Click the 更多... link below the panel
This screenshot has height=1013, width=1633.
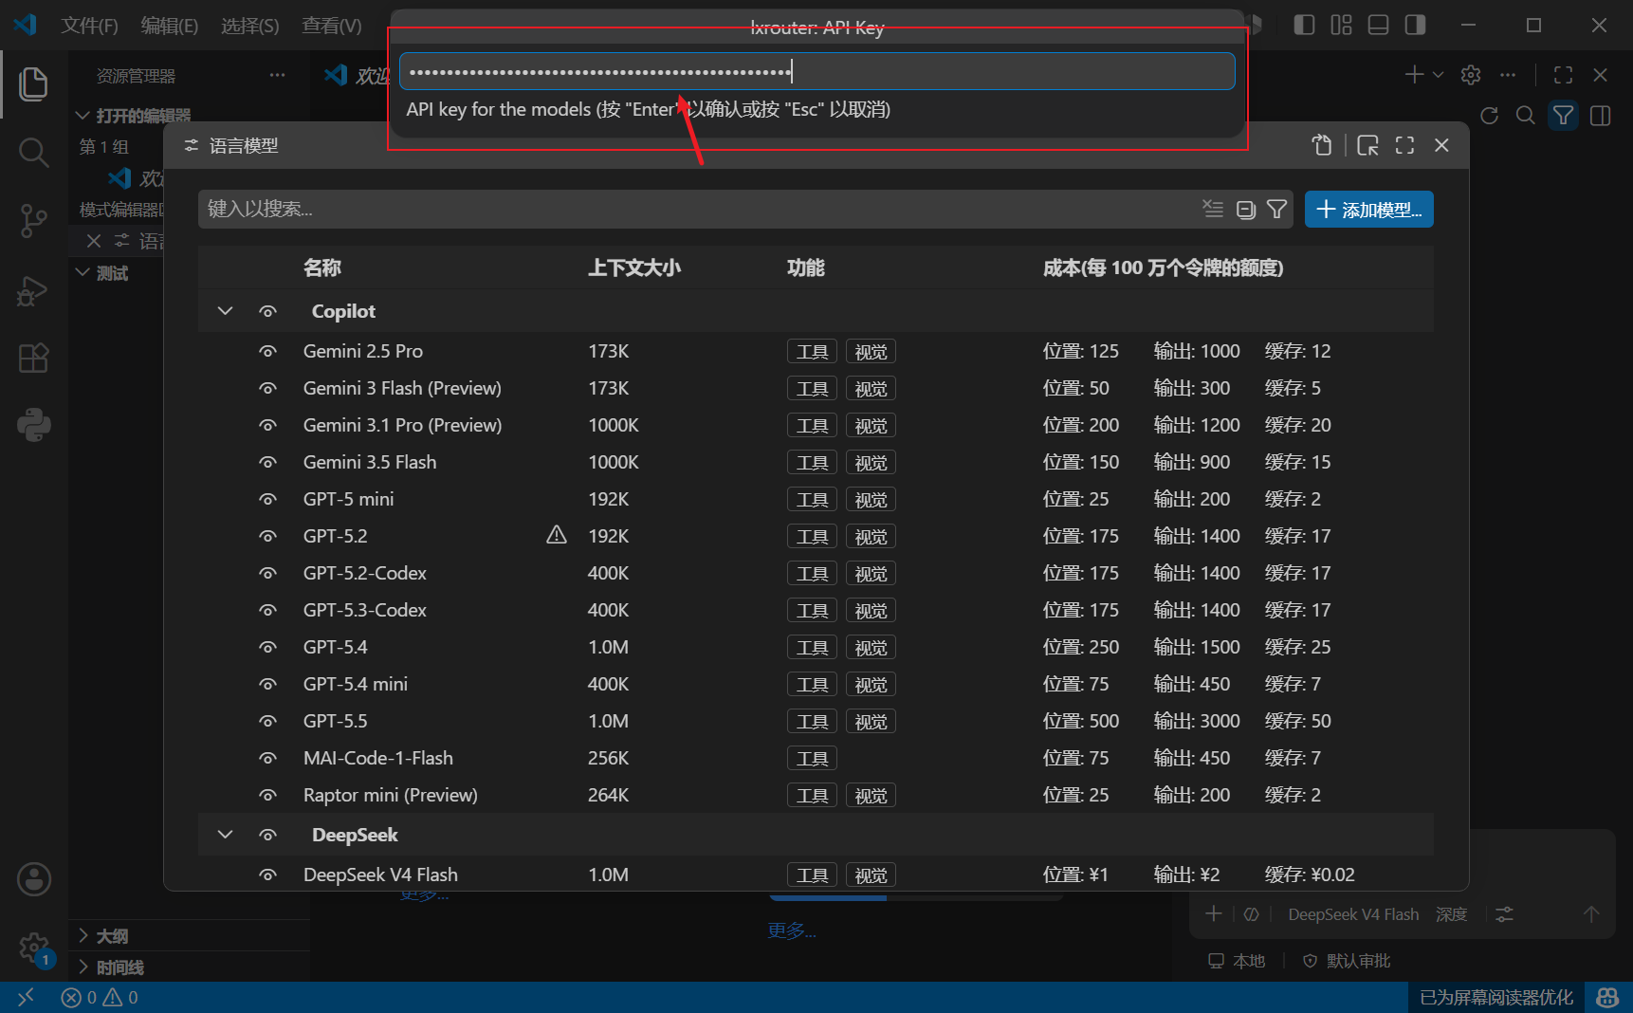click(792, 931)
